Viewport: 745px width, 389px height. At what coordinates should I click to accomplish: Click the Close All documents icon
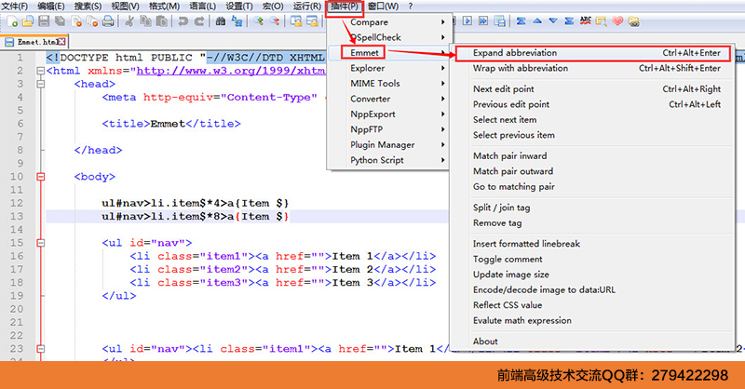click(x=92, y=21)
